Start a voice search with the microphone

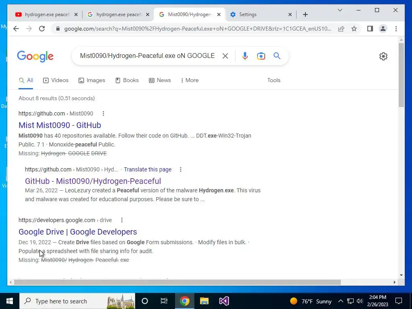tap(245, 56)
